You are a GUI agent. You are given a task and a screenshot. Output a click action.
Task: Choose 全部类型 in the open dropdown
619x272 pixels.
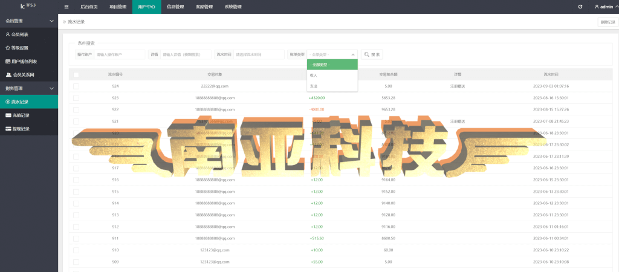tap(332, 64)
